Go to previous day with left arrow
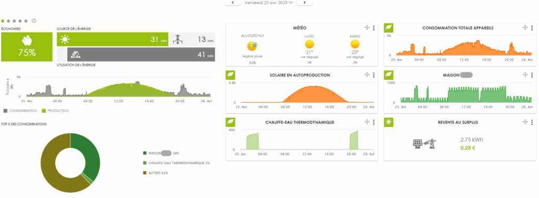 click(x=233, y=3)
